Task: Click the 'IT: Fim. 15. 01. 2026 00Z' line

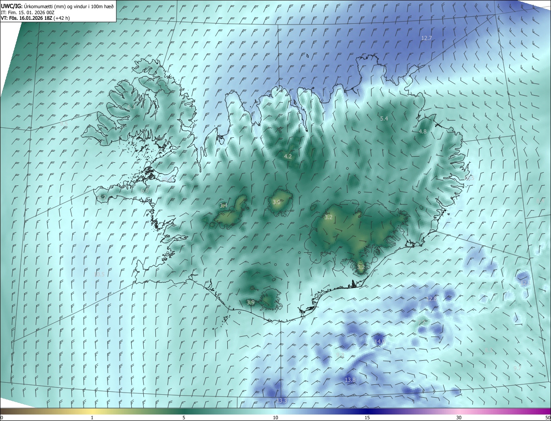Action: [x=28, y=12]
